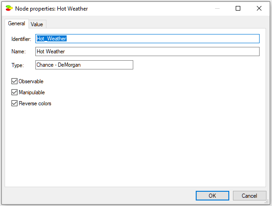Uncheck the Manipulable checkbox
272x206 pixels.
click(x=14, y=92)
